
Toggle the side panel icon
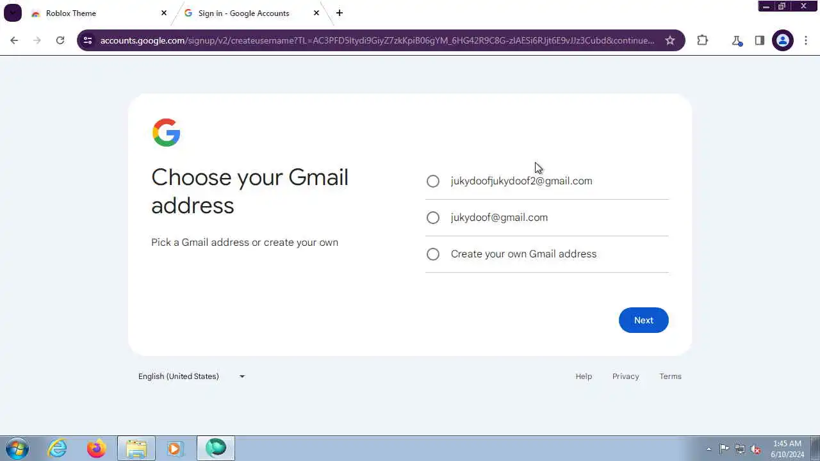760,40
